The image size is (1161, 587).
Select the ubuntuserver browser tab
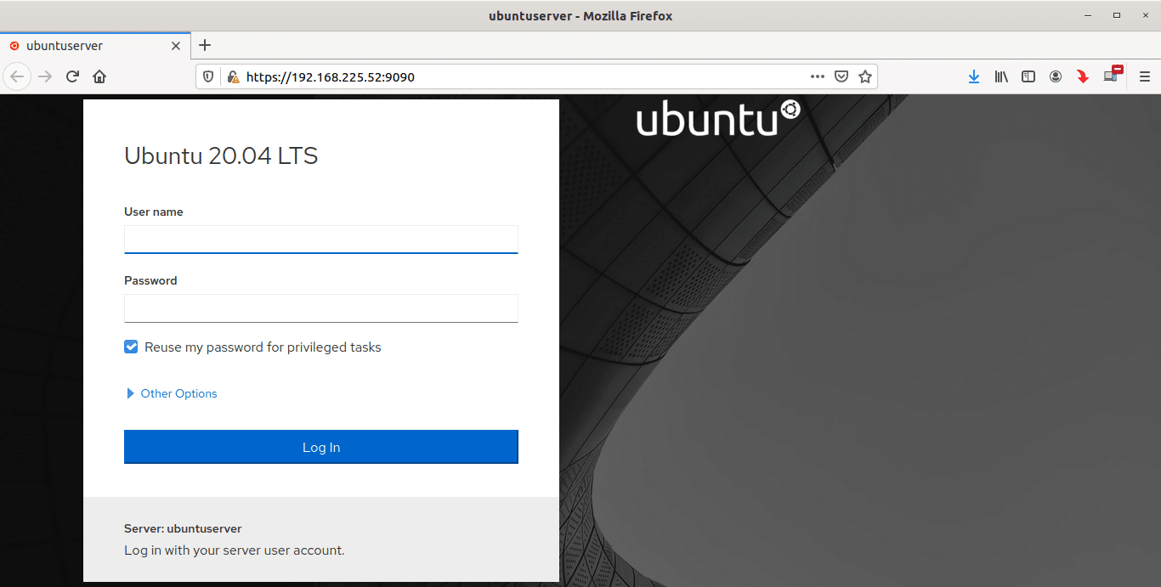point(94,46)
